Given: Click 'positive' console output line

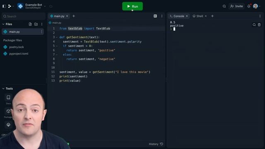Looking at the screenshot, I should [177, 26].
